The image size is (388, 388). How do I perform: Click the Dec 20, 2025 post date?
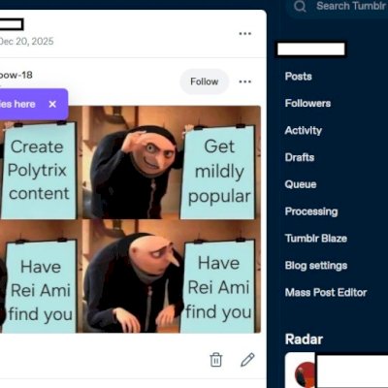[26, 42]
